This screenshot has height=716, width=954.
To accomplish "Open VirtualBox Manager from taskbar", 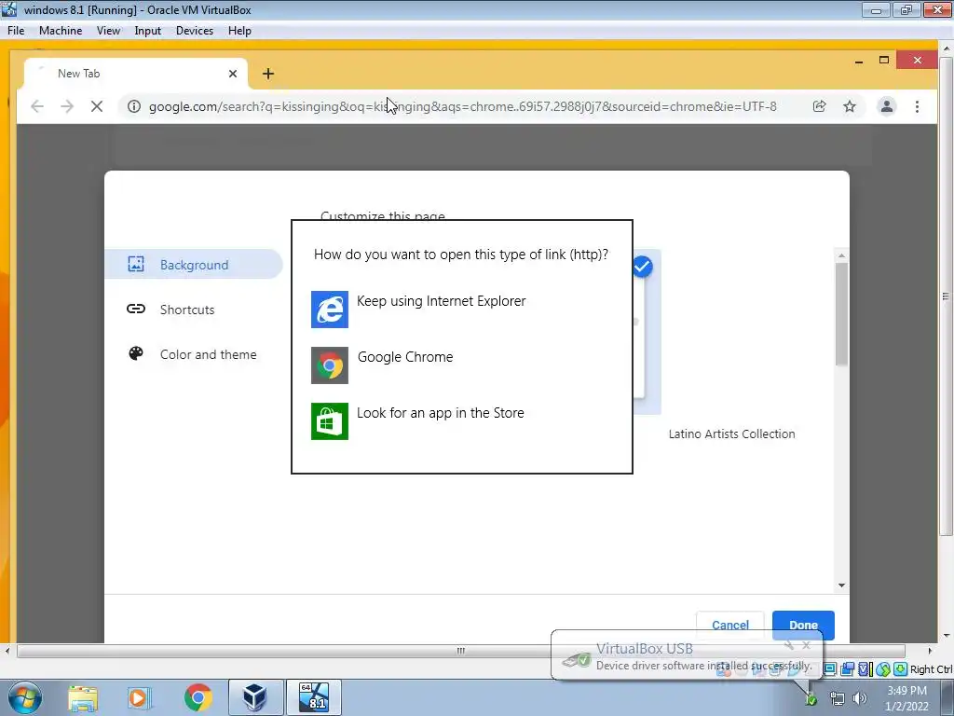I will (255, 697).
